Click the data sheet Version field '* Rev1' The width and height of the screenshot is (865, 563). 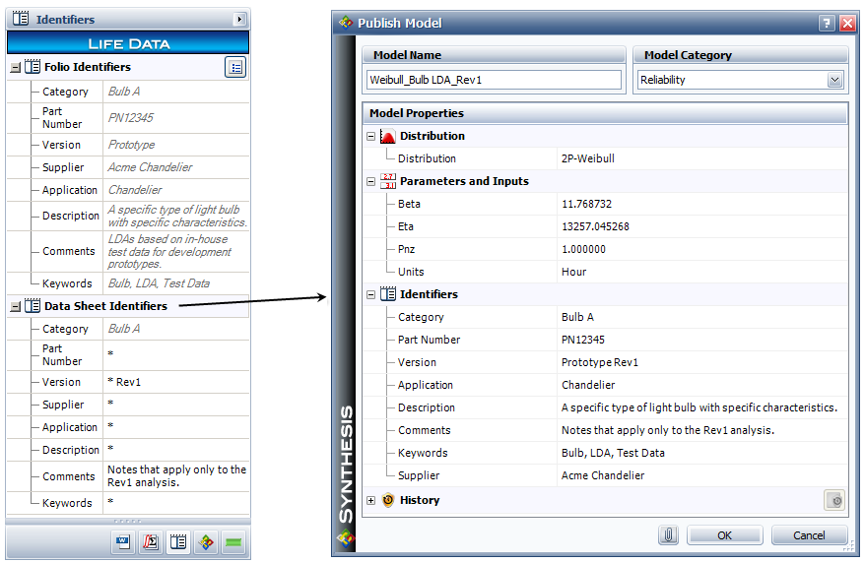[175, 382]
